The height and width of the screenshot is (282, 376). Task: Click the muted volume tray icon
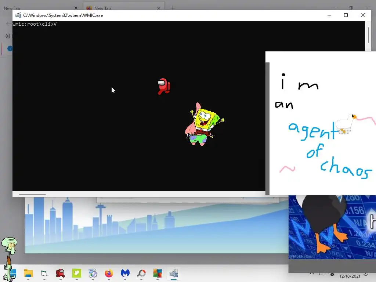[331, 274]
